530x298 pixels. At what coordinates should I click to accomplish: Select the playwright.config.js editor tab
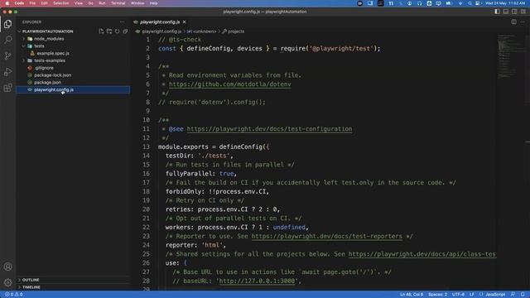click(160, 22)
